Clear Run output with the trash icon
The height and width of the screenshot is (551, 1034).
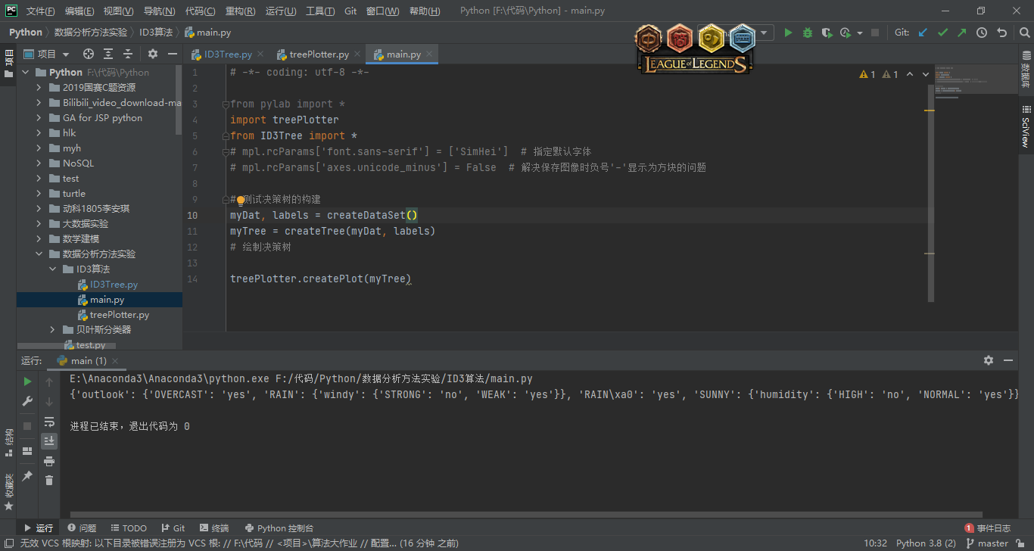tap(49, 480)
